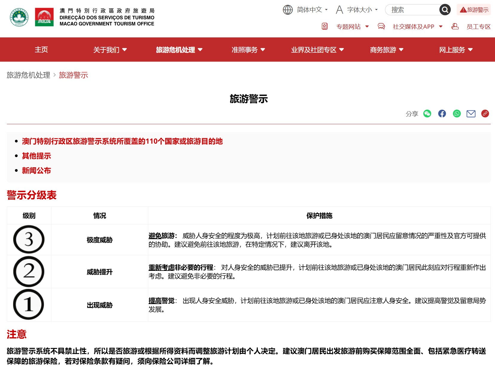Open the 110个国家或旅游目的地 link
Image resolution: width=495 pixels, height=369 pixels.
(122, 141)
